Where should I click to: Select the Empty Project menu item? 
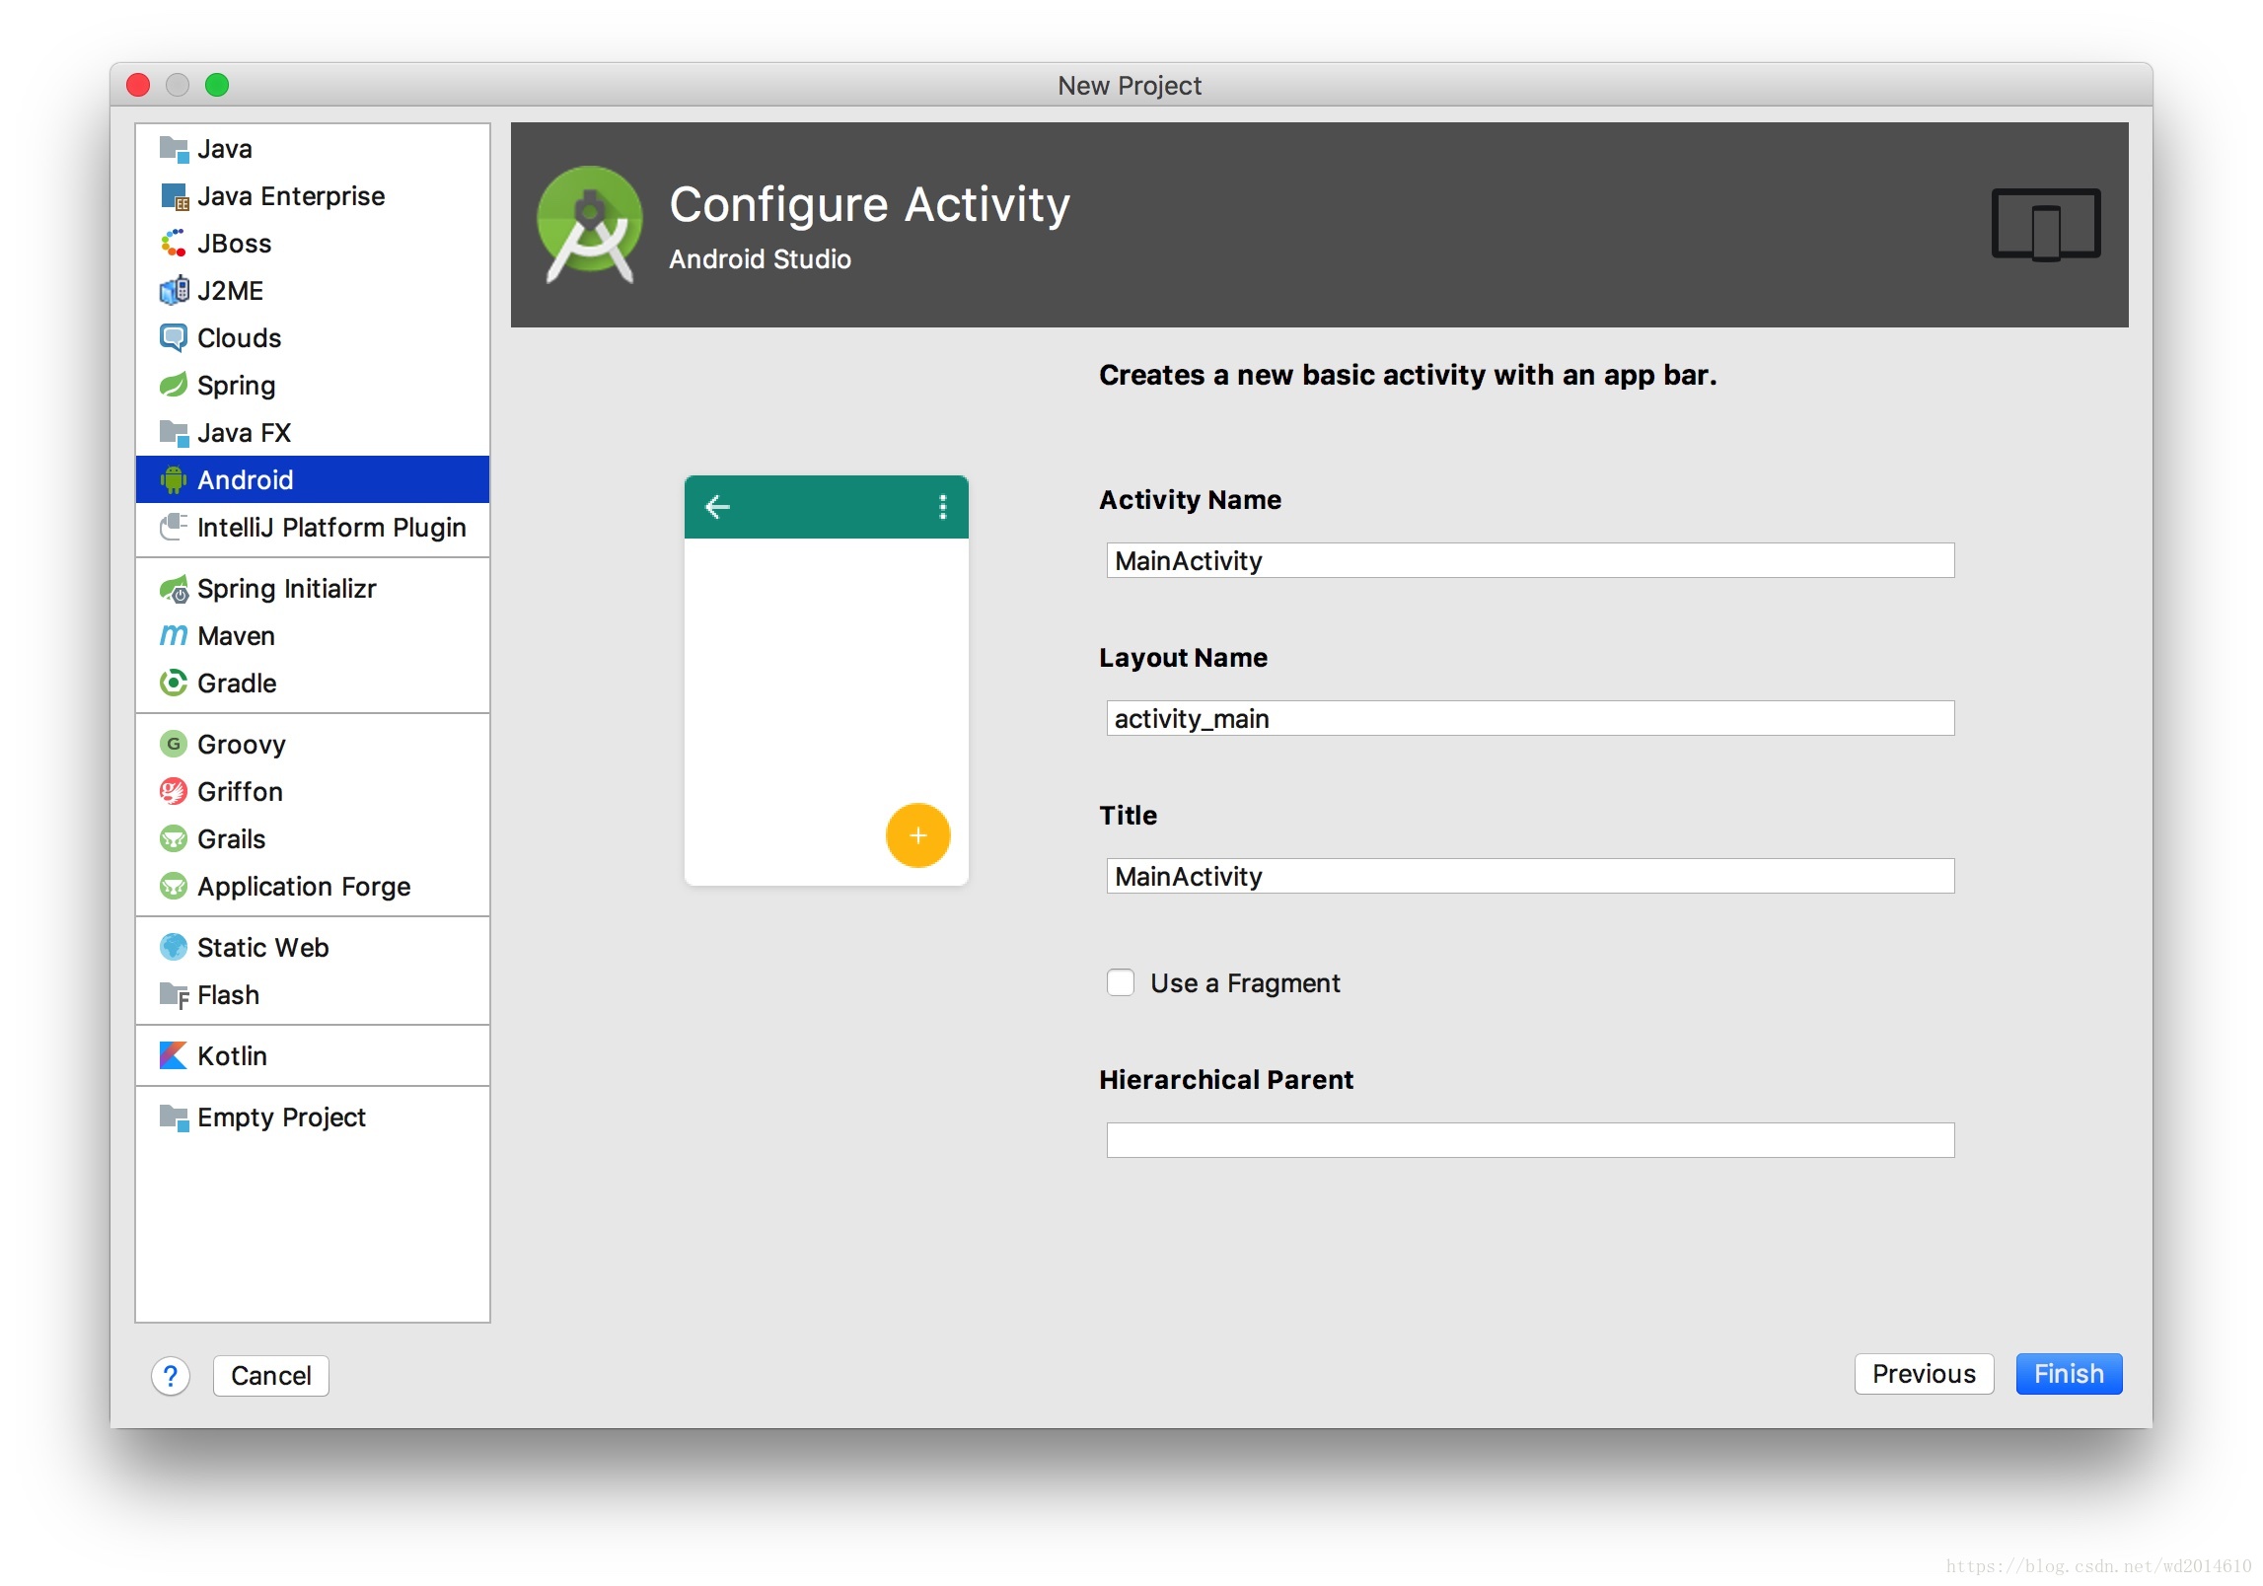(282, 1115)
